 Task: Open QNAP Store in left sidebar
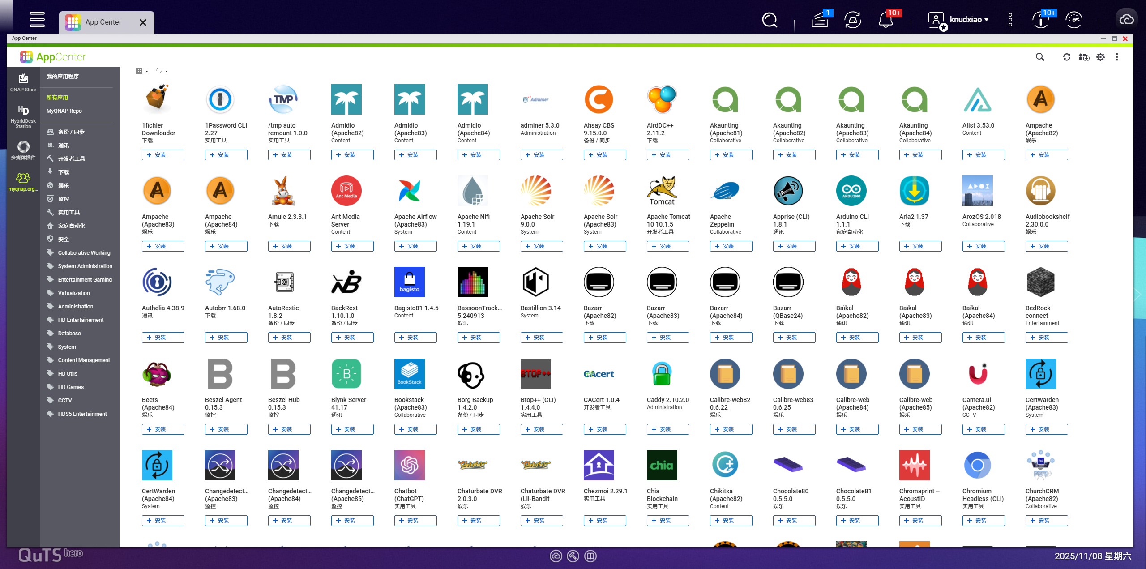click(23, 83)
